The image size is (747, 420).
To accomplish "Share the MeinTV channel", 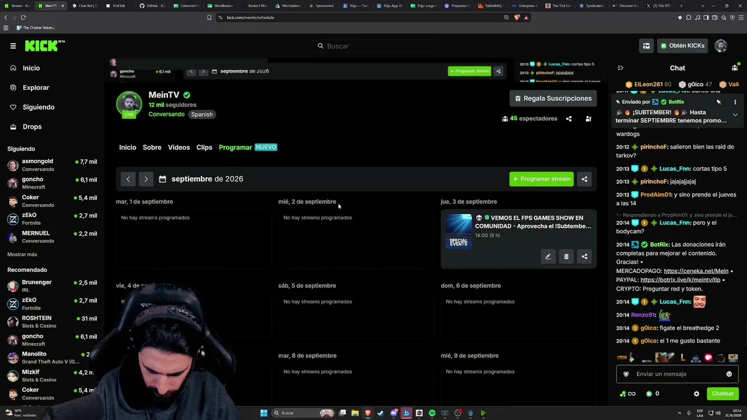I will tap(568, 118).
